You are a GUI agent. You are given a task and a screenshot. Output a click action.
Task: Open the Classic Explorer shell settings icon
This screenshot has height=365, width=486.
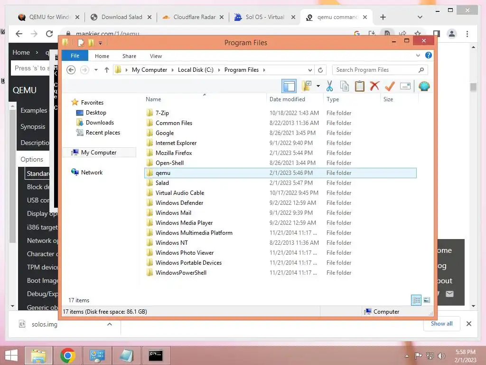[x=424, y=86]
